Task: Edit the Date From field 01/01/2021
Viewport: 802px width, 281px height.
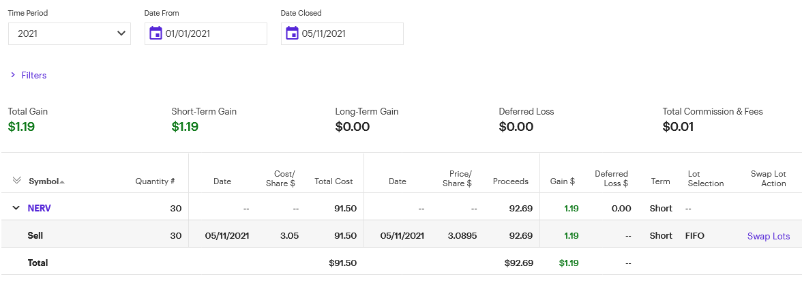Action: [211, 33]
